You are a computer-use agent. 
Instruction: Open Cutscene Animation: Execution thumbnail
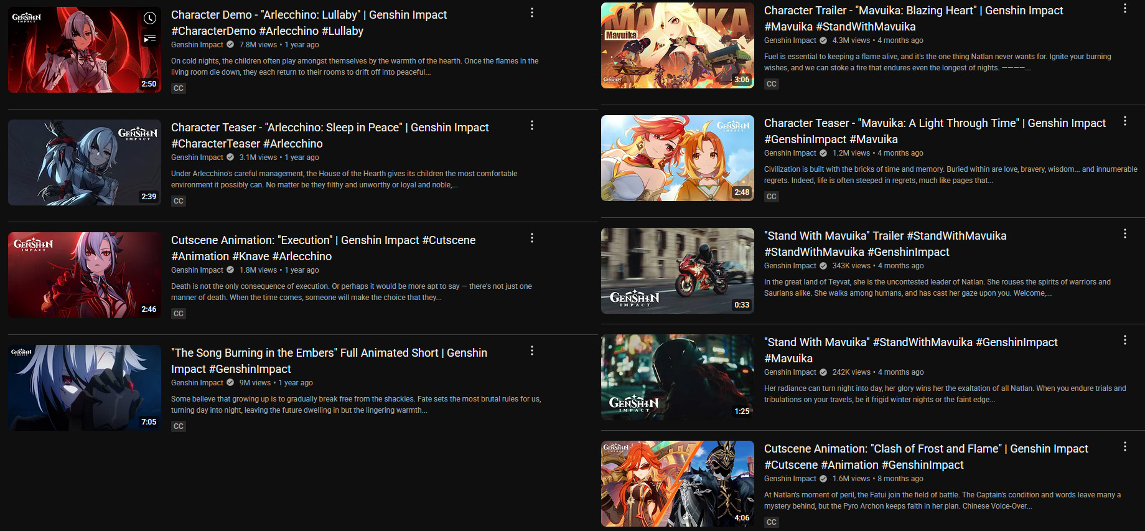pyautogui.click(x=85, y=275)
